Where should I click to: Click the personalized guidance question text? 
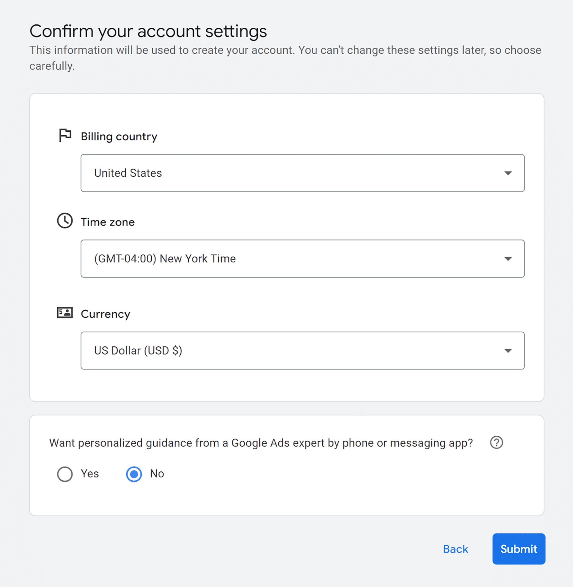click(261, 443)
